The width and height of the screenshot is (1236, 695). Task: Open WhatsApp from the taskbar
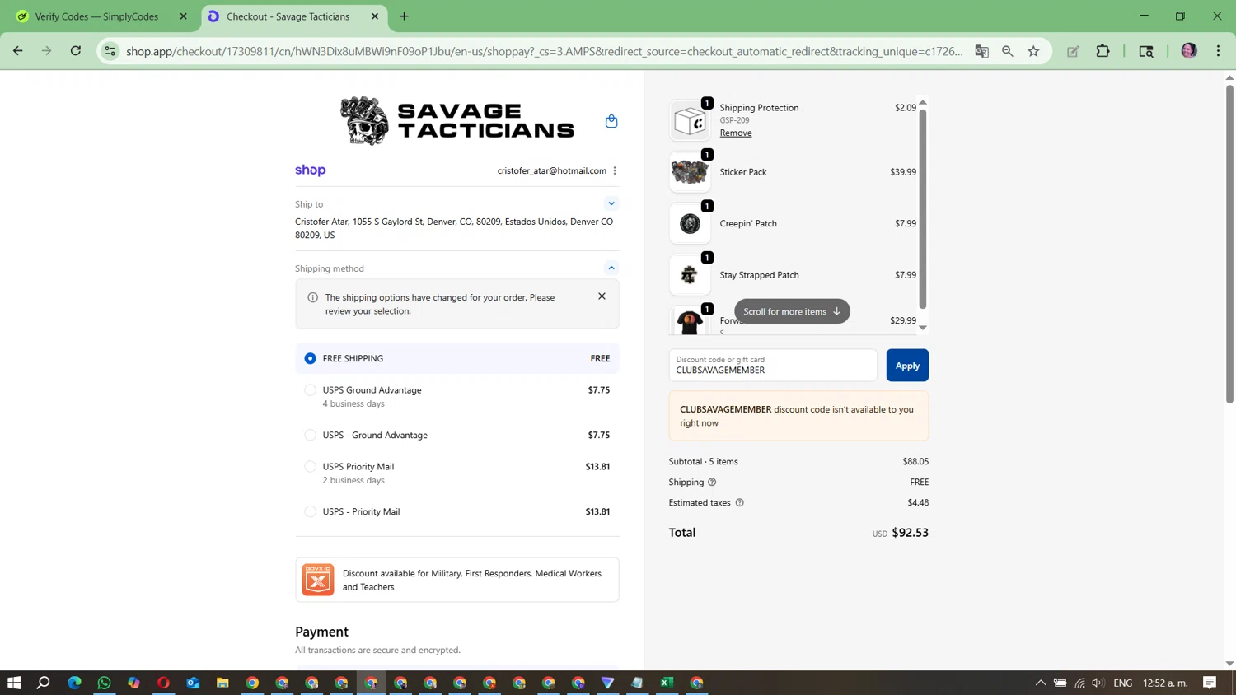104,683
